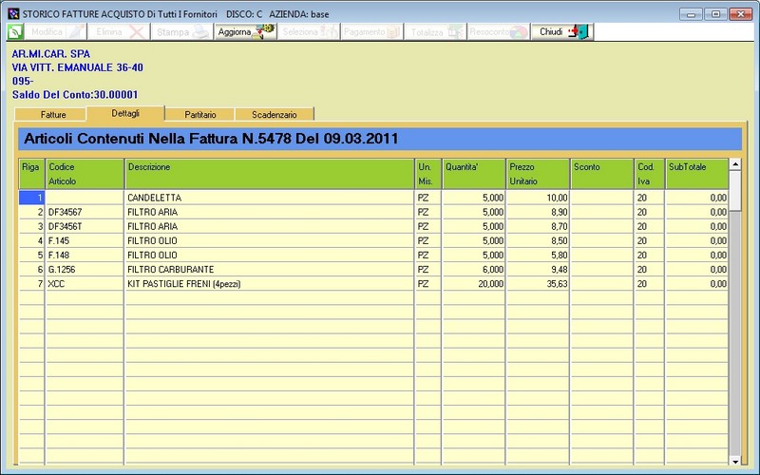Select the FILTRO CARBURANTE description

pos(171,270)
